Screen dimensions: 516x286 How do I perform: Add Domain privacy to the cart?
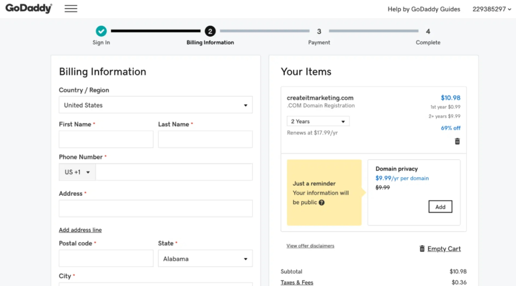440,207
